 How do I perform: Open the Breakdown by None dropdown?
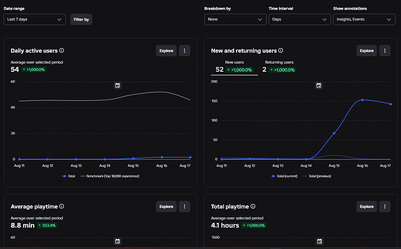(235, 19)
